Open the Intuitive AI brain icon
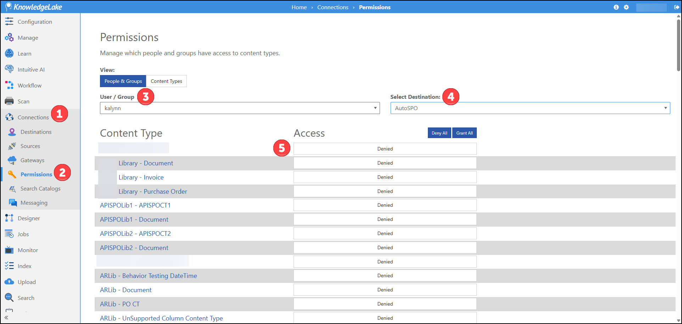Screen dimensions: 682x324 (9, 69)
